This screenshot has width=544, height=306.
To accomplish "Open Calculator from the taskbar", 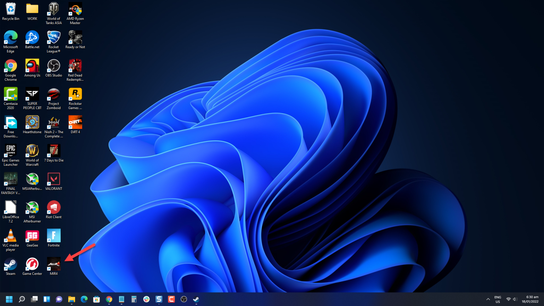I will (x=134, y=299).
